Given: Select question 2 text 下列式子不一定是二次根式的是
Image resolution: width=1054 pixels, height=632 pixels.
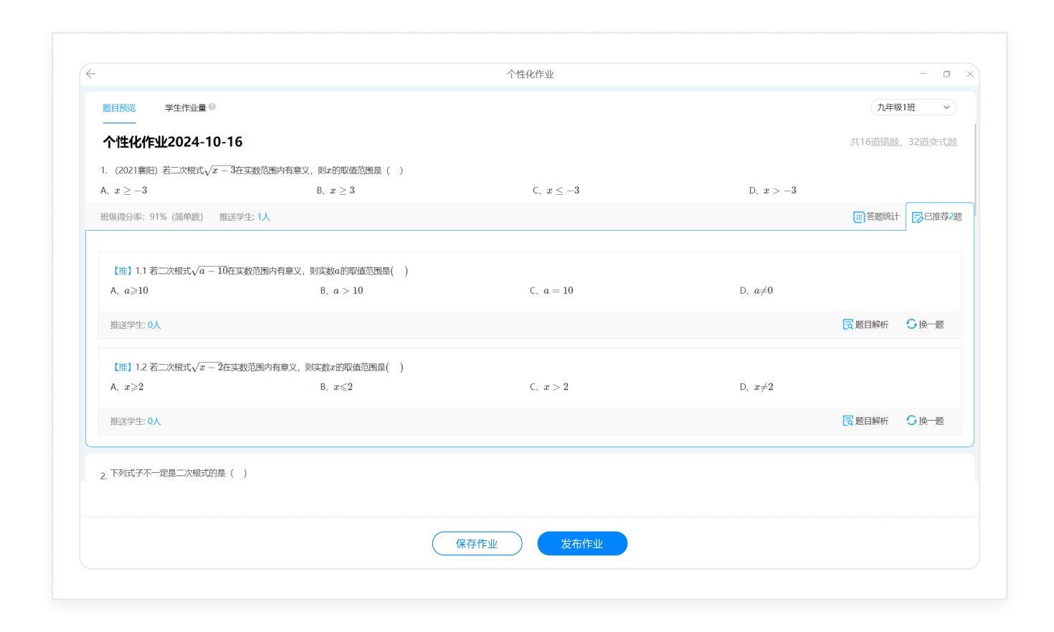Looking at the screenshot, I should pos(168,473).
